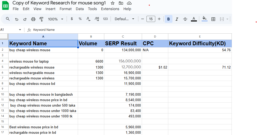Image resolution: width=257 pixels, height=135 pixels.
Task: Click the search menus magnifier icon
Action: coord(8,19)
